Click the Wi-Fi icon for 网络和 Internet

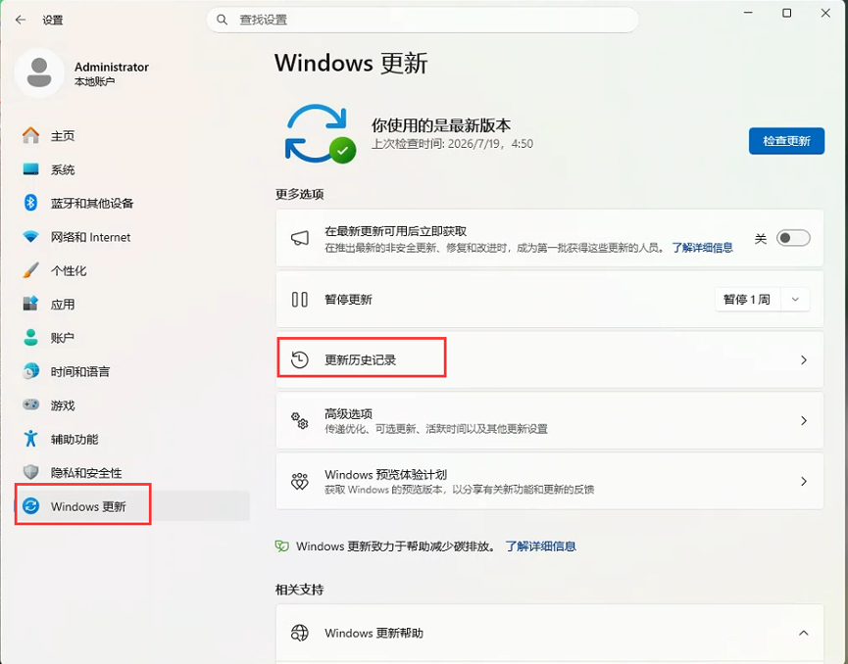[30, 237]
